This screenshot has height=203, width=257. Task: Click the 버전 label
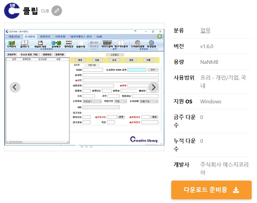[179, 46]
